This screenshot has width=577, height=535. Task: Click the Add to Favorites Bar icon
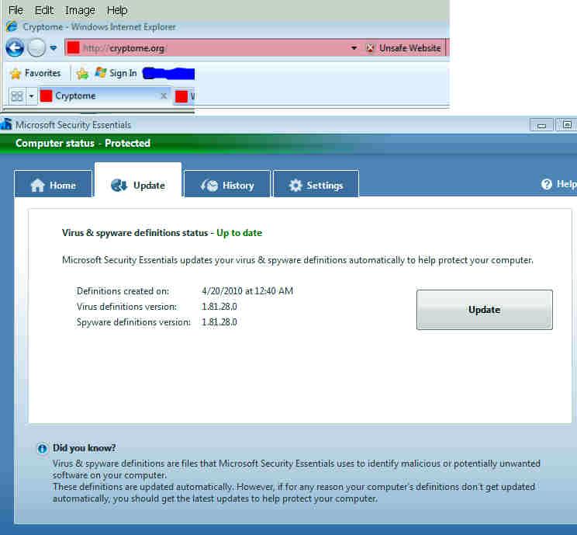(x=82, y=73)
